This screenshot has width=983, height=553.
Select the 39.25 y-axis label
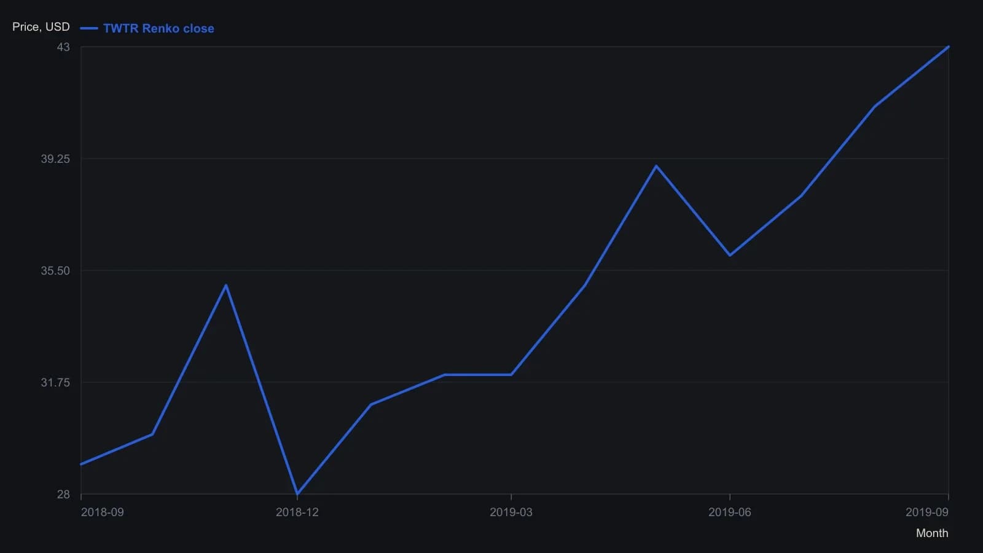(x=55, y=159)
